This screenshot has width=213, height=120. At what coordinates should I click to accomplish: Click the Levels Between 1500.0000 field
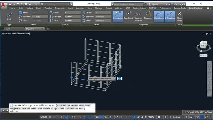click(103, 17)
